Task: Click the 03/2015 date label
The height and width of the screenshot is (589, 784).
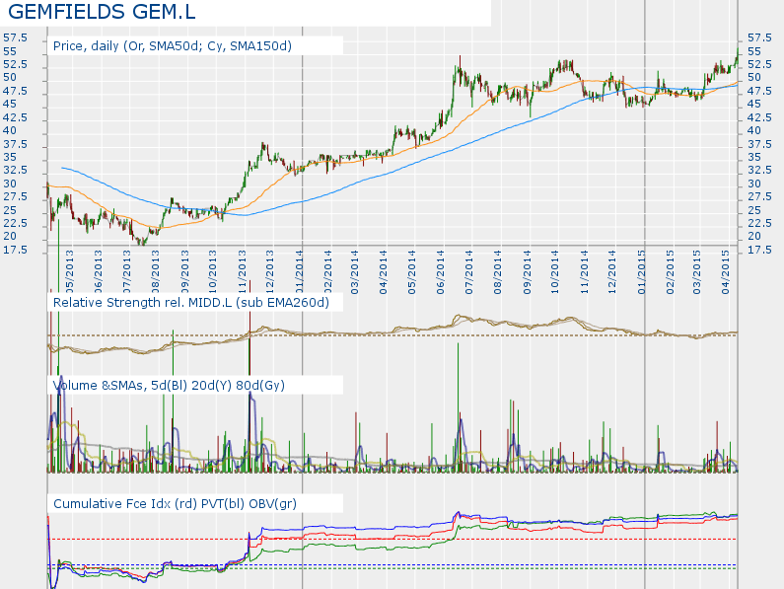Action: tap(697, 271)
